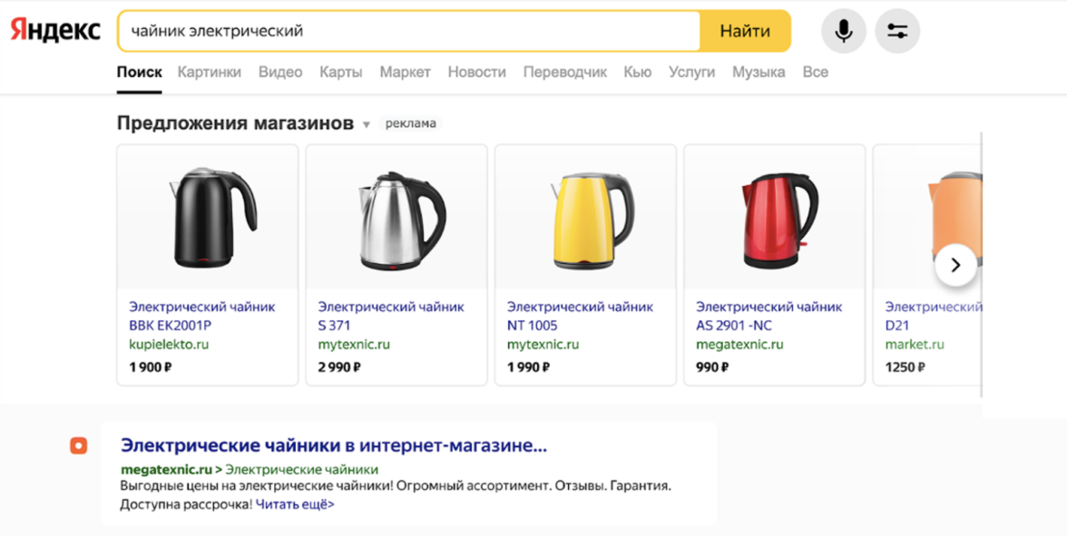Click the orange ad marker icon
This screenshot has height=536, width=1067.
pos(79,445)
